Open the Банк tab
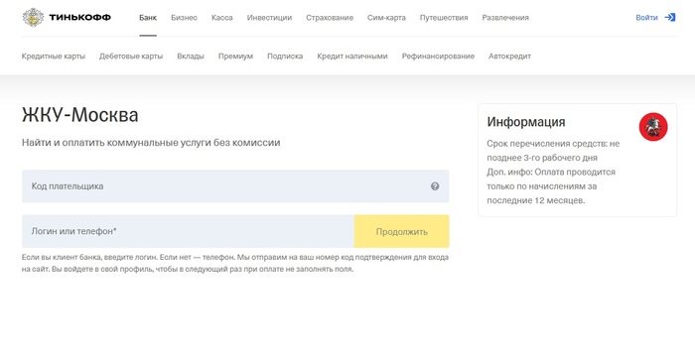The image size is (695, 357). coord(148,18)
